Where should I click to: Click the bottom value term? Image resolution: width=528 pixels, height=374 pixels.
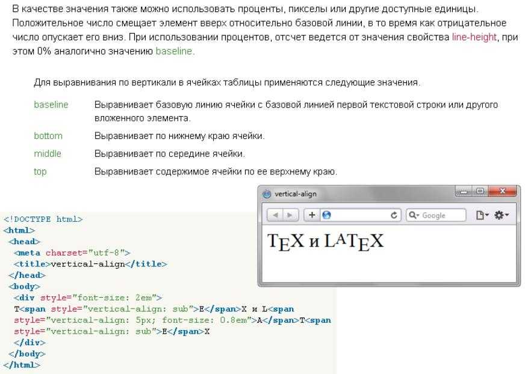point(48,136)
